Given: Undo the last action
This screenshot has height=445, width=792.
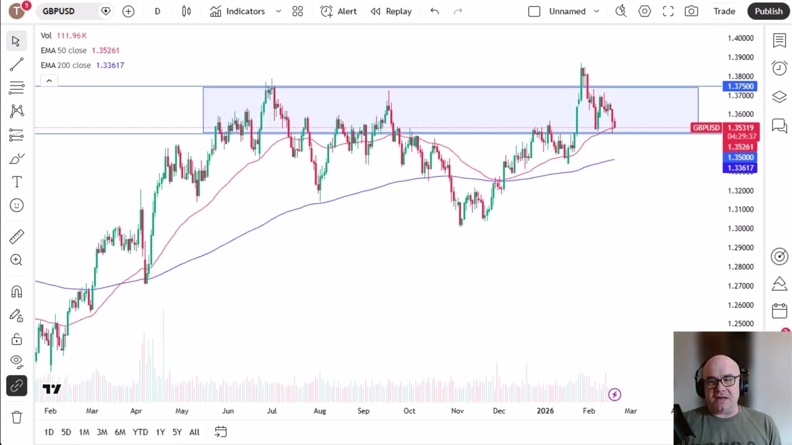Looking at the screenshot, I should point(434,11).
